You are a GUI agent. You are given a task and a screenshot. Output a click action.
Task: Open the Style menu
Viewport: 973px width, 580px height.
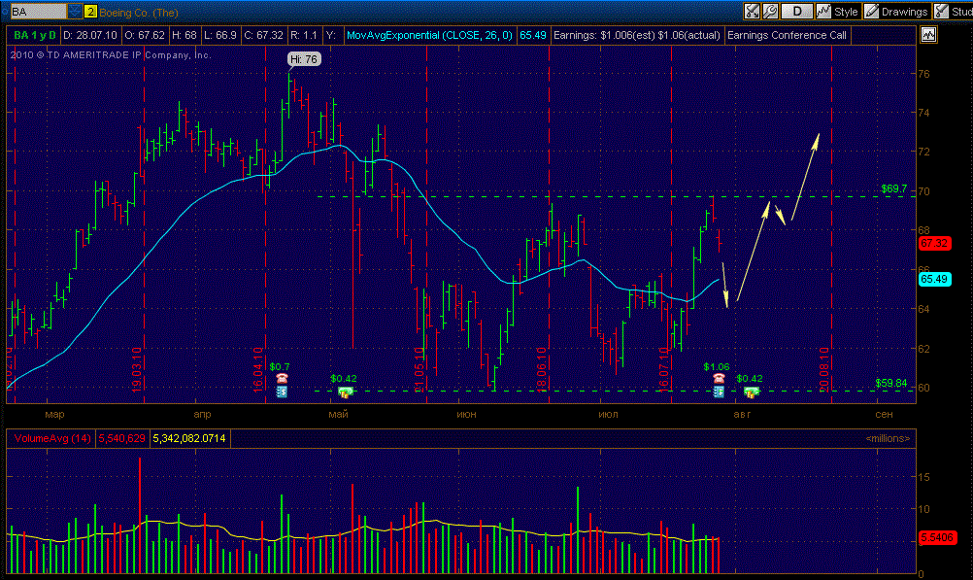click(x=837, y=12)
